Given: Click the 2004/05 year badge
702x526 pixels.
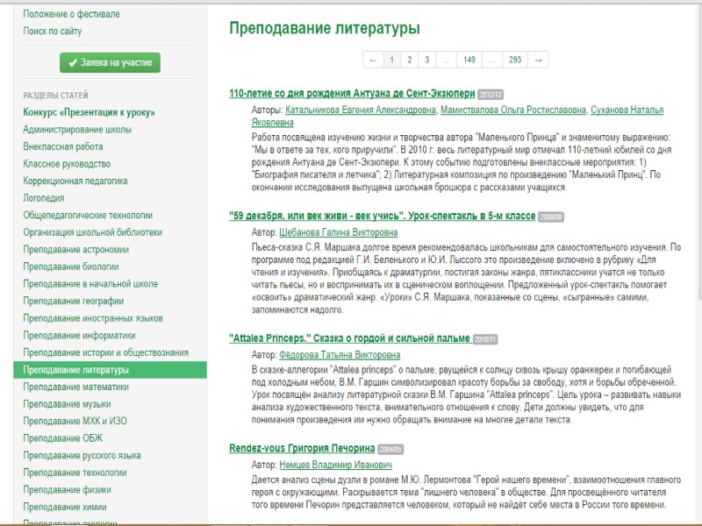Looking at the screenshot, I should (x=390, y=449).
